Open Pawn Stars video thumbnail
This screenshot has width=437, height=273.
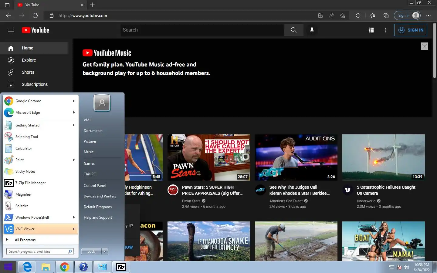coord(209,157)
